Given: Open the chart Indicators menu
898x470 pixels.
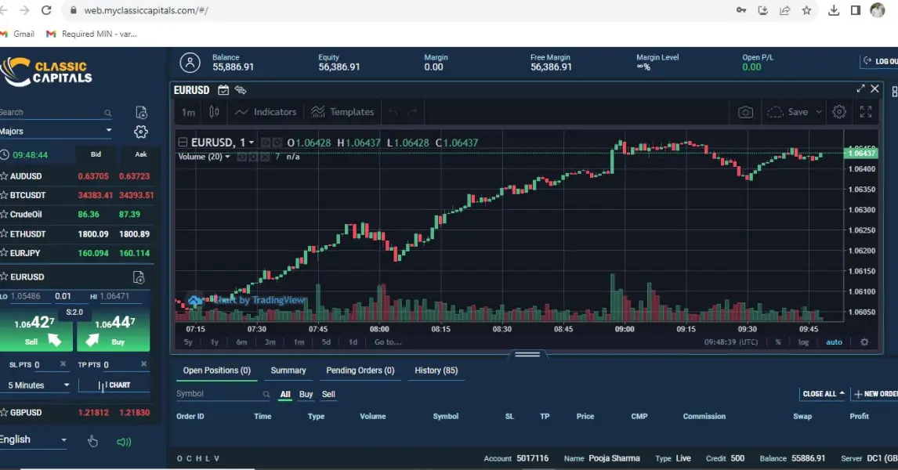Looking at the screenshot, I should [x=266, y=112].
